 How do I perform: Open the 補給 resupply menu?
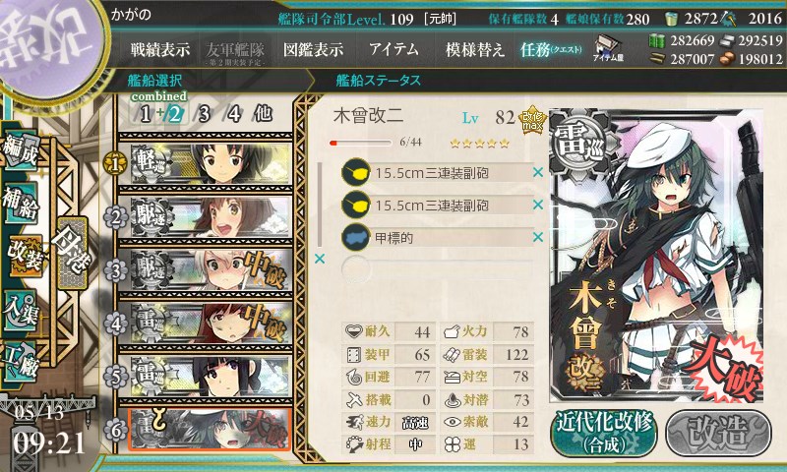click(x=20, y=204)
